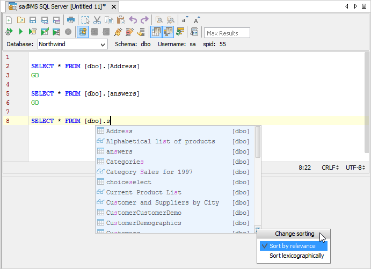Create a new file from toolbar
The height and width of the screenshot is (269, 371).
(9, 20)
